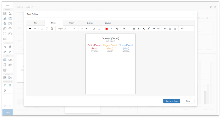Cut selected text with scissors icon
Image resolution: width=221 pixels, height=118 pixels.
pyautogui.click(x=42, y=29)
